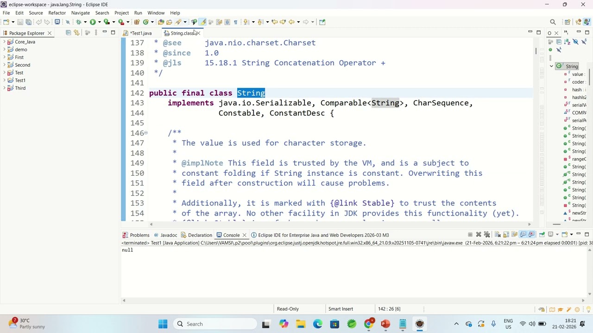Open Run button dropdown arrow
The height and width of the screenshot is (333, 593).
coord(99,22)
